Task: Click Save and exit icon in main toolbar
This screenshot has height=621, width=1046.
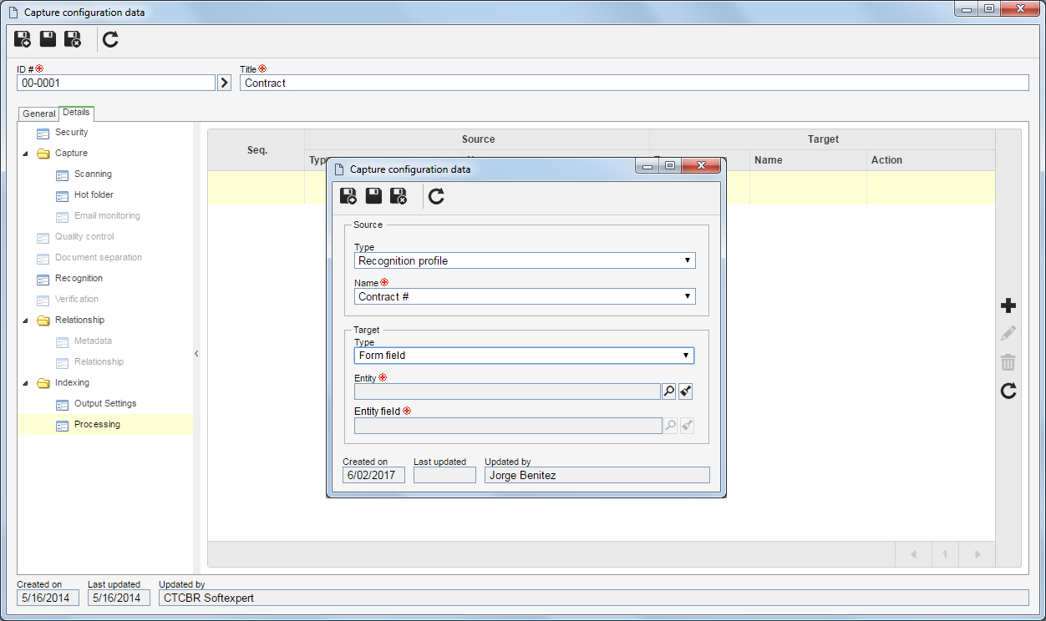Action: tap(74, 38)
